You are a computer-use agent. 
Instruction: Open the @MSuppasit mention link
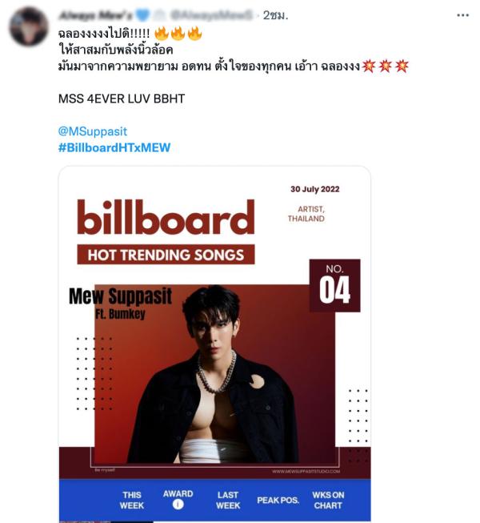[x=93, y=131]
